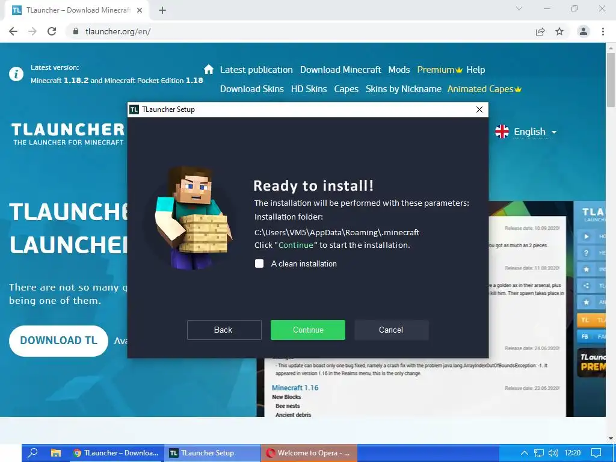This screenshot has width=616, height=462.
Task: Open the Chrome three-dot menu
Action: click(603, 31)
